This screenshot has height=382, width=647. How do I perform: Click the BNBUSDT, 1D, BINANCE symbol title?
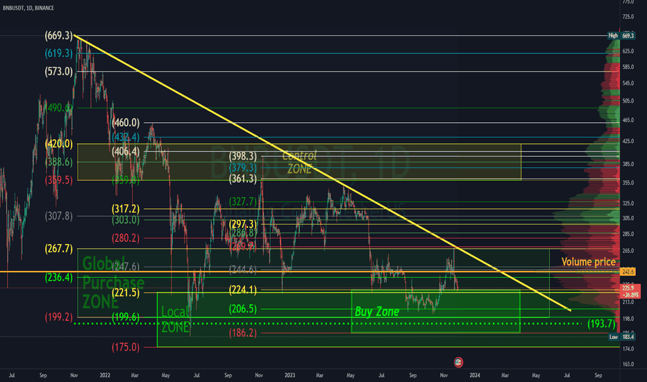coord(28,8)
